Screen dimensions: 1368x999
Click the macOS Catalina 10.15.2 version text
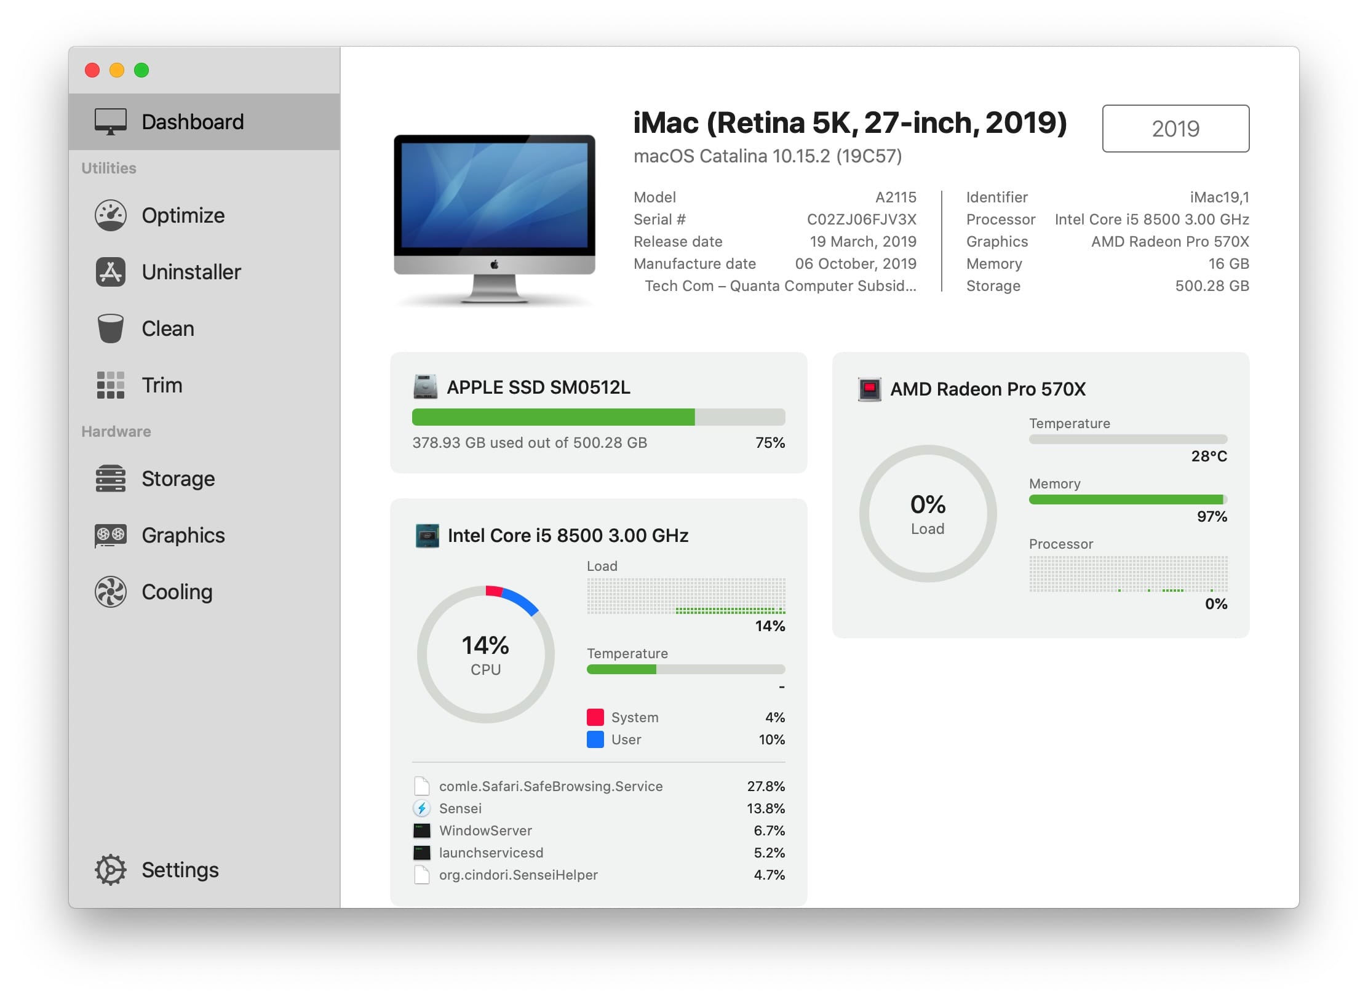(x=768, y=156)
